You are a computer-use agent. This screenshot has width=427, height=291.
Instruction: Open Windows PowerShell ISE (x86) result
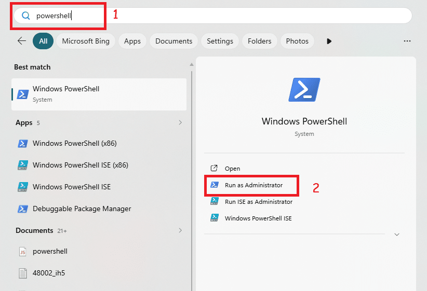pos(80,165)
